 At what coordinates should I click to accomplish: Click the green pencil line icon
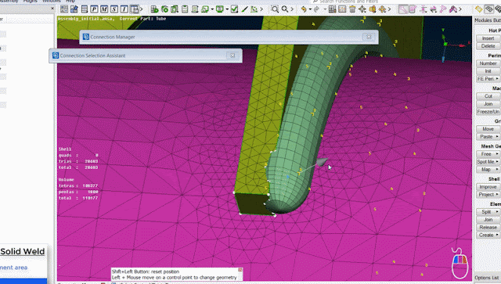coord(244,9)
